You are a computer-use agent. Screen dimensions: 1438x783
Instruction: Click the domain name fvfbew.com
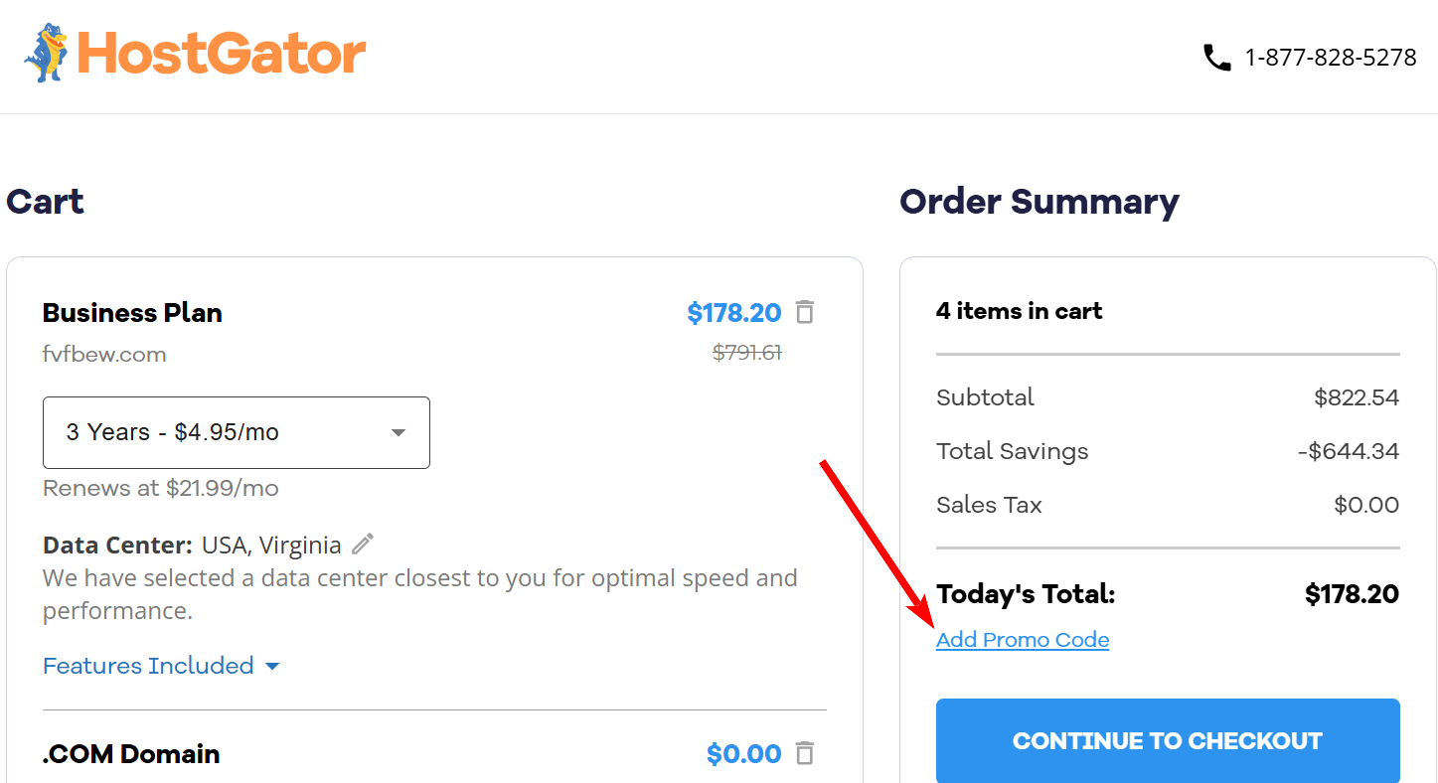pyautogui.click(x=104, y=354)
